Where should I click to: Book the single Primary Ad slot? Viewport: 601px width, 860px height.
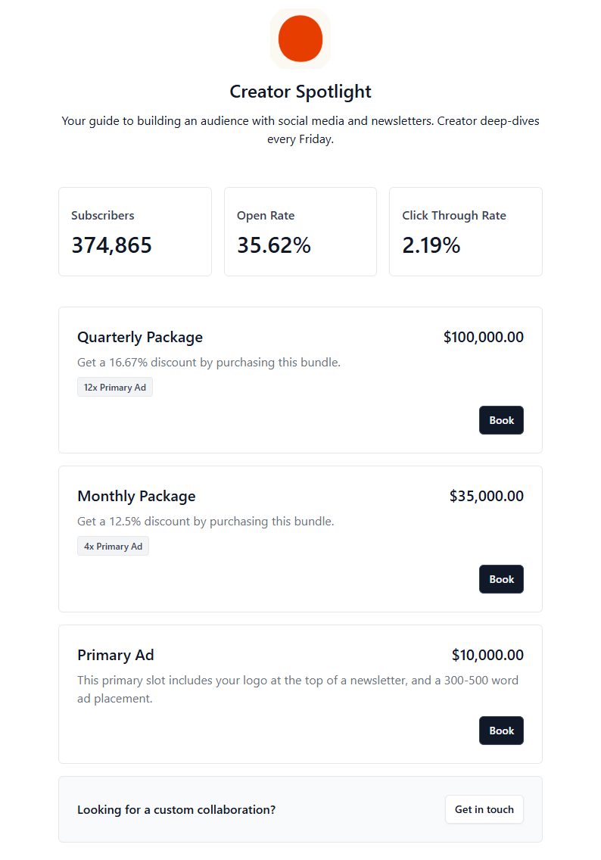coord(501,731)
